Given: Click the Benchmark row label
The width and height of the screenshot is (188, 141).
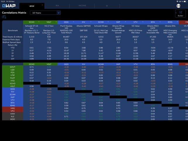Looking at the screenshot, I should 13,30.
